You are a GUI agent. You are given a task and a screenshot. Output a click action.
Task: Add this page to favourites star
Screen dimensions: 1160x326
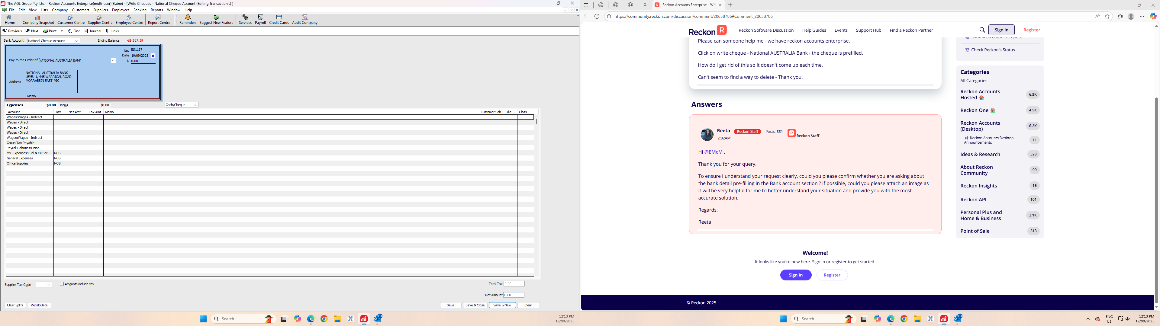click(x=1107, y=16)
